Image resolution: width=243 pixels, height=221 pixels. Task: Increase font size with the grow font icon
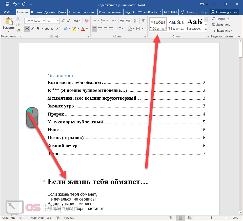[x=63, y=21]
